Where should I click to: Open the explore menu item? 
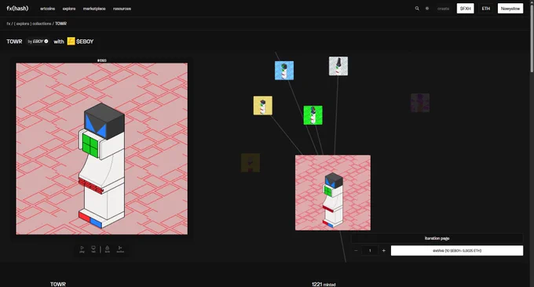pyautogui.click(x=69, y=9)
